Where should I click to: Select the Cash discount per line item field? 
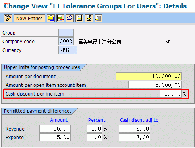[171, 94]
